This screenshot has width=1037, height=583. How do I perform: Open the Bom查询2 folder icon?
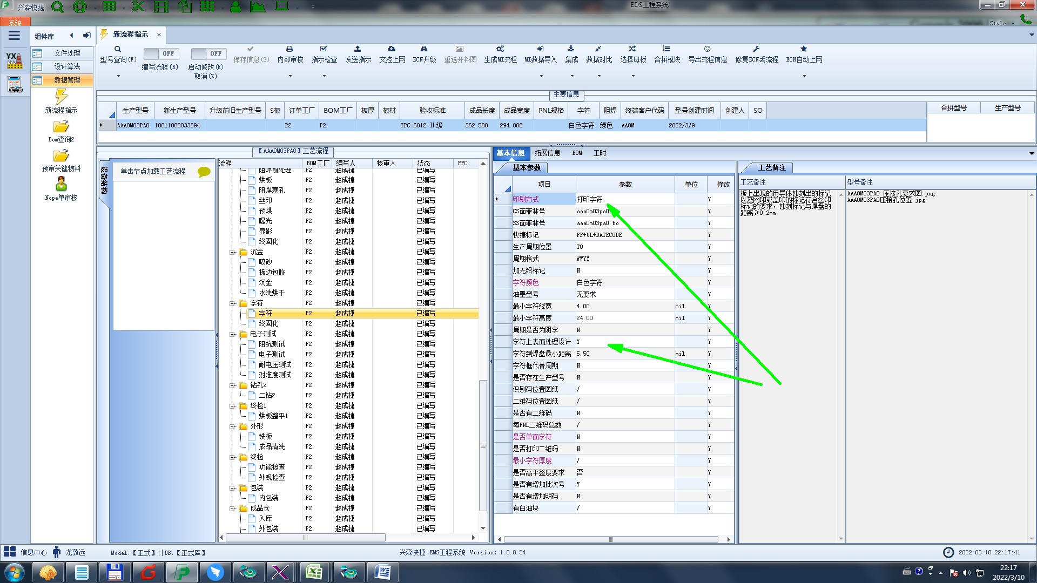click(x=61, y=127)
